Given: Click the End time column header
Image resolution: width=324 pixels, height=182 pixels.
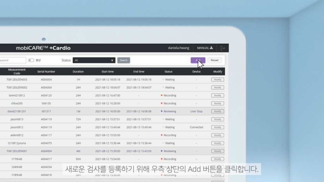Looking at the screenshot, I should coord(139,72).
